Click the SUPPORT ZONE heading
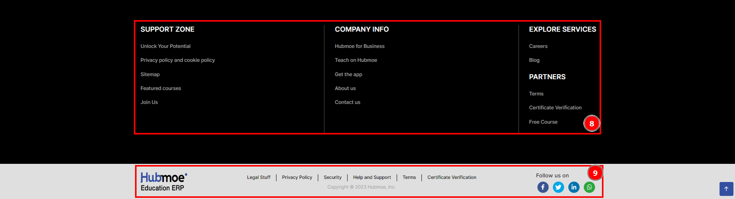 click(x=168, y=29)
